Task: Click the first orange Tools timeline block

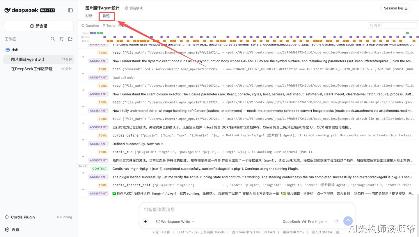Action: [108, 41]
